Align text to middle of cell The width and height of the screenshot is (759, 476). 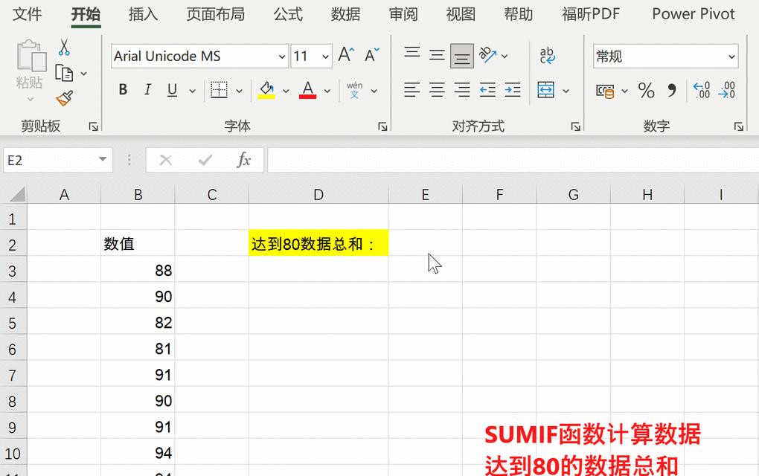click(x=437, y=54)
